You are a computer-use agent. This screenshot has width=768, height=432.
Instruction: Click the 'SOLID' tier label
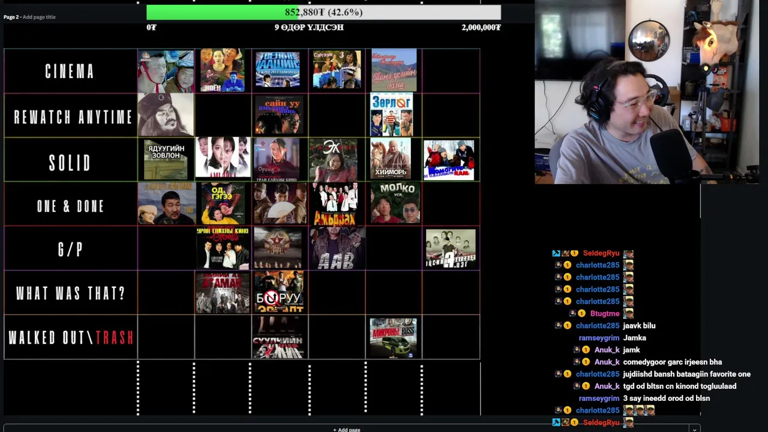[x=70, y=163]
